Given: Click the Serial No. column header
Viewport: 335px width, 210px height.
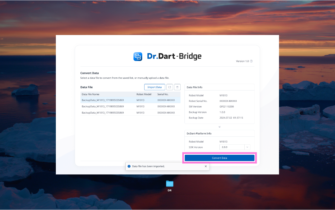Looking at the screenshot, I should [x=163, y=94].
